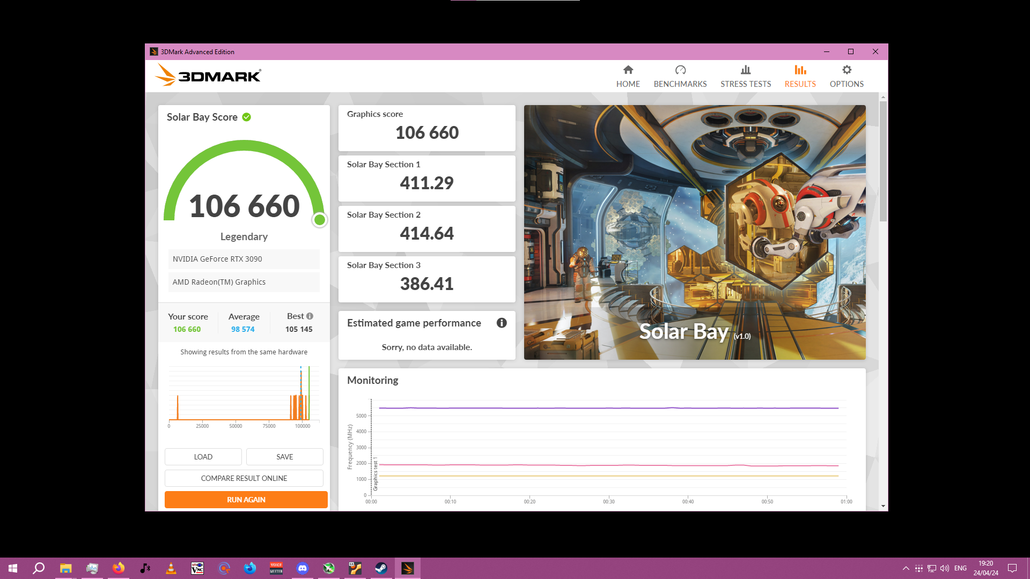The image size is (1030, 579).
Task: Click the green validation checkmark beside Solar Bay Score
Action: tap(247, 117)
